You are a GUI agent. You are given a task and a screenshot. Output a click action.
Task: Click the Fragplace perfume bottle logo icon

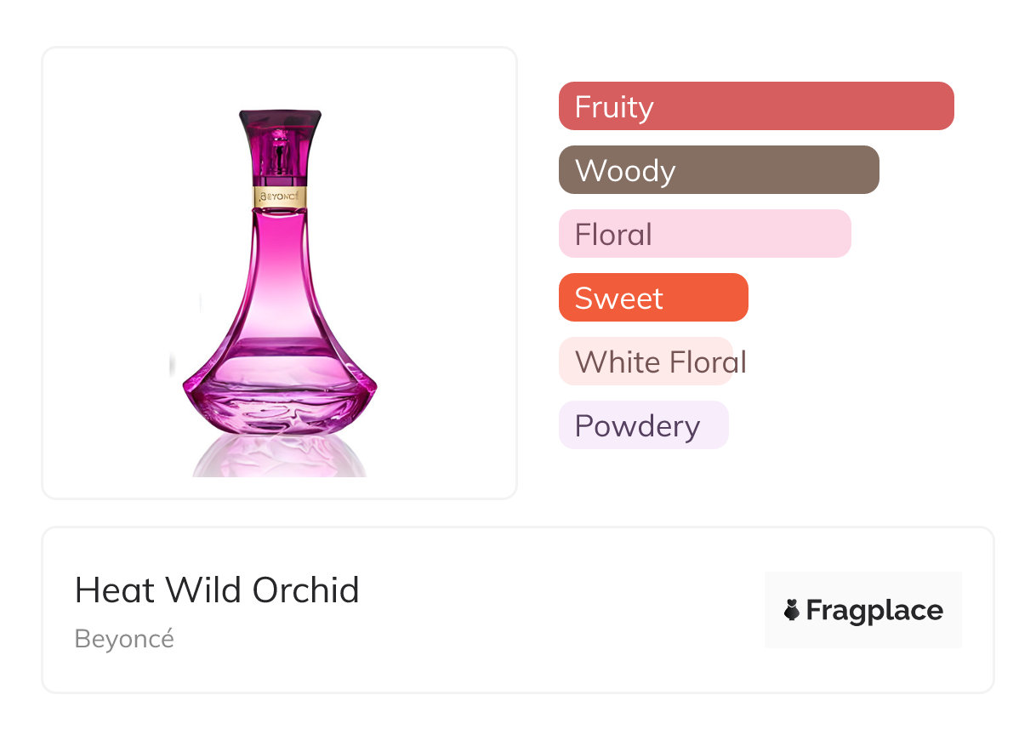792,610
